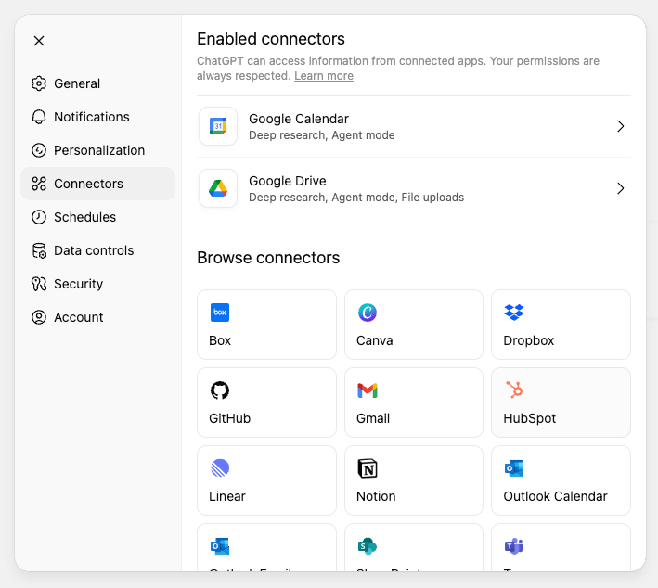The width and height of the screenshot is (658, 588).
Task: Click the Canva logo icon
Action: (x=368, y=313)
